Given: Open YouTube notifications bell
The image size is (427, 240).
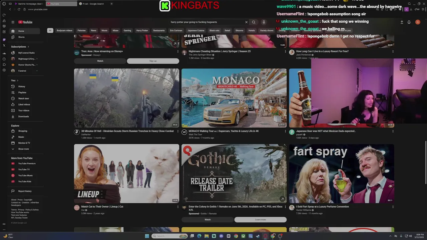Looking at the screenshot, I should coord(409,22).
